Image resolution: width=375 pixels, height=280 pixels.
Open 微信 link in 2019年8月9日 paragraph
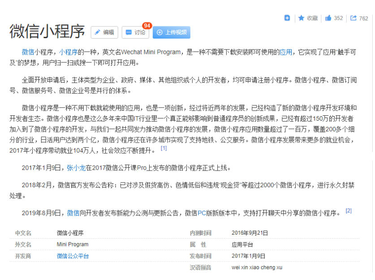pyautogui.click(x=73, y=213)
